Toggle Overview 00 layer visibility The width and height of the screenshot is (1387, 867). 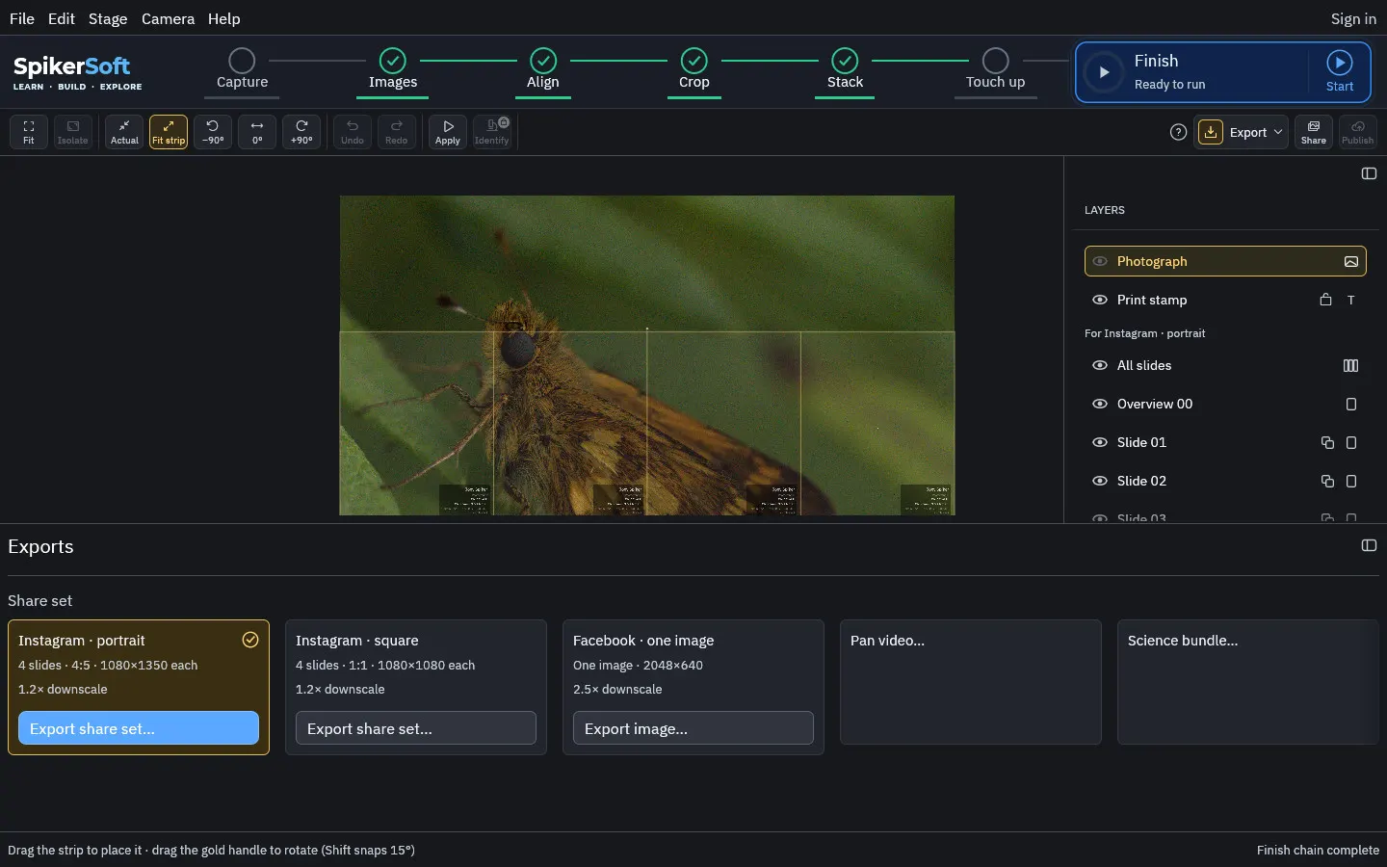(1100, 404)
